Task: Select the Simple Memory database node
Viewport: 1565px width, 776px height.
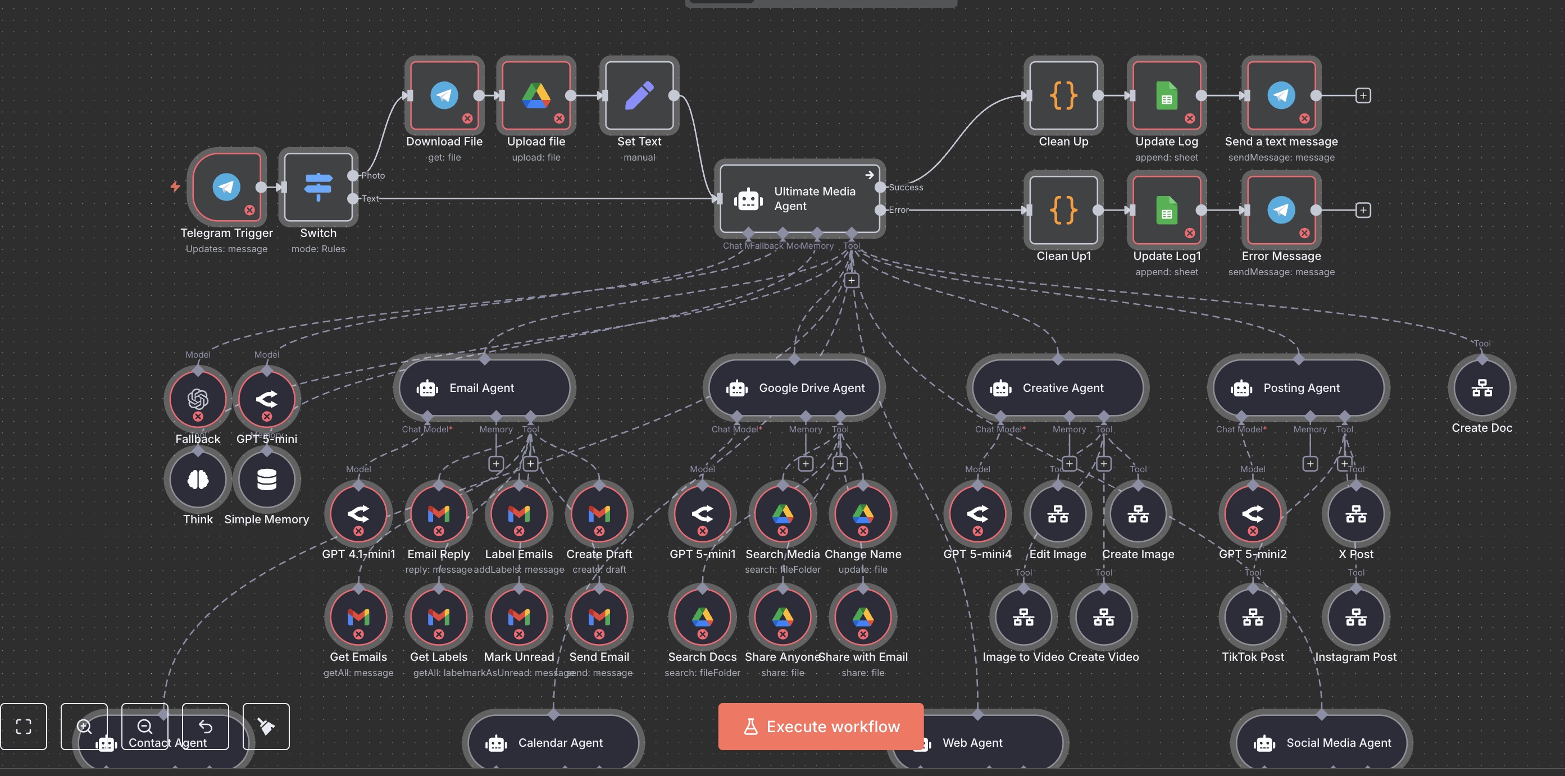Action: (x=266, y=479)
